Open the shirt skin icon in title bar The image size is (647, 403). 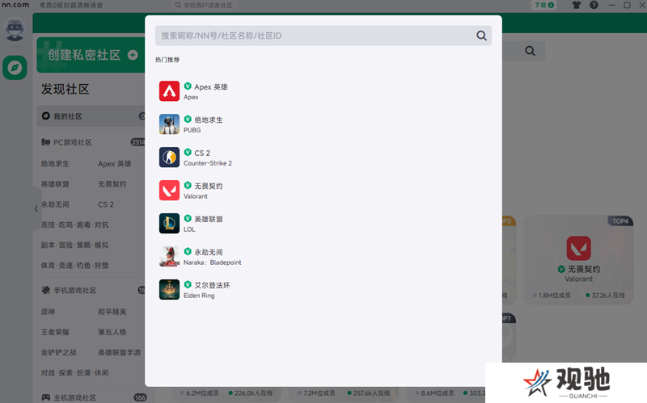coord(577,5)
